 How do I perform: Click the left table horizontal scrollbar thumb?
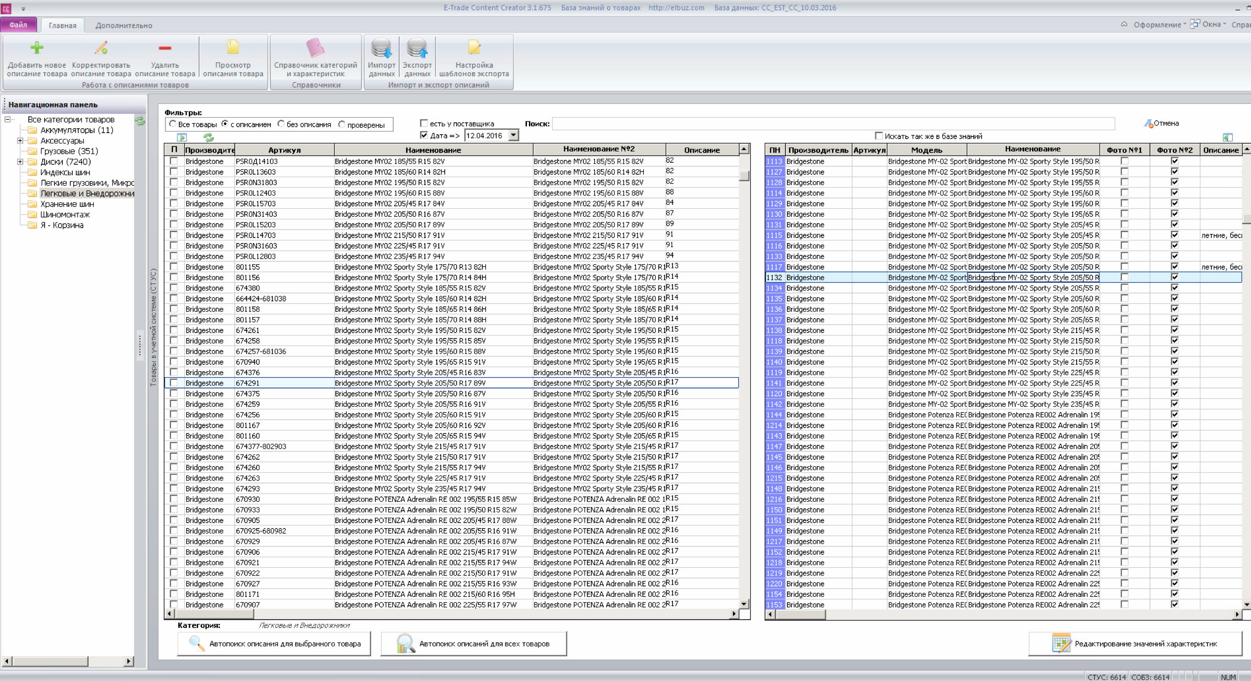coord(214,614)
